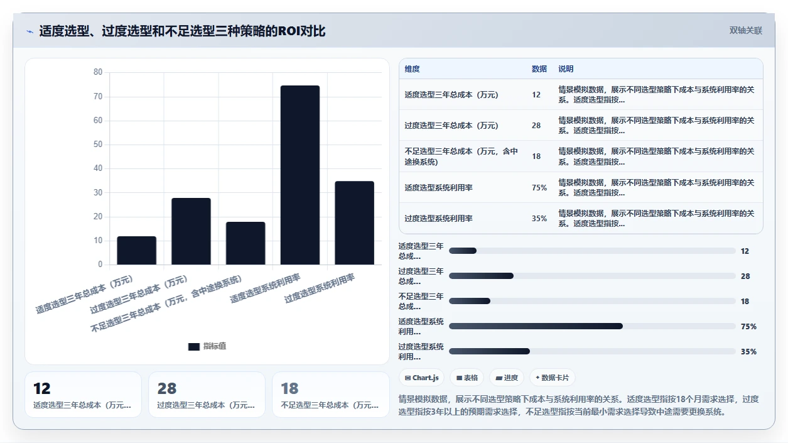Click the 适度选型三年总成本 progress bar
The width and height of the screenshot is (788, 443).
592,251
